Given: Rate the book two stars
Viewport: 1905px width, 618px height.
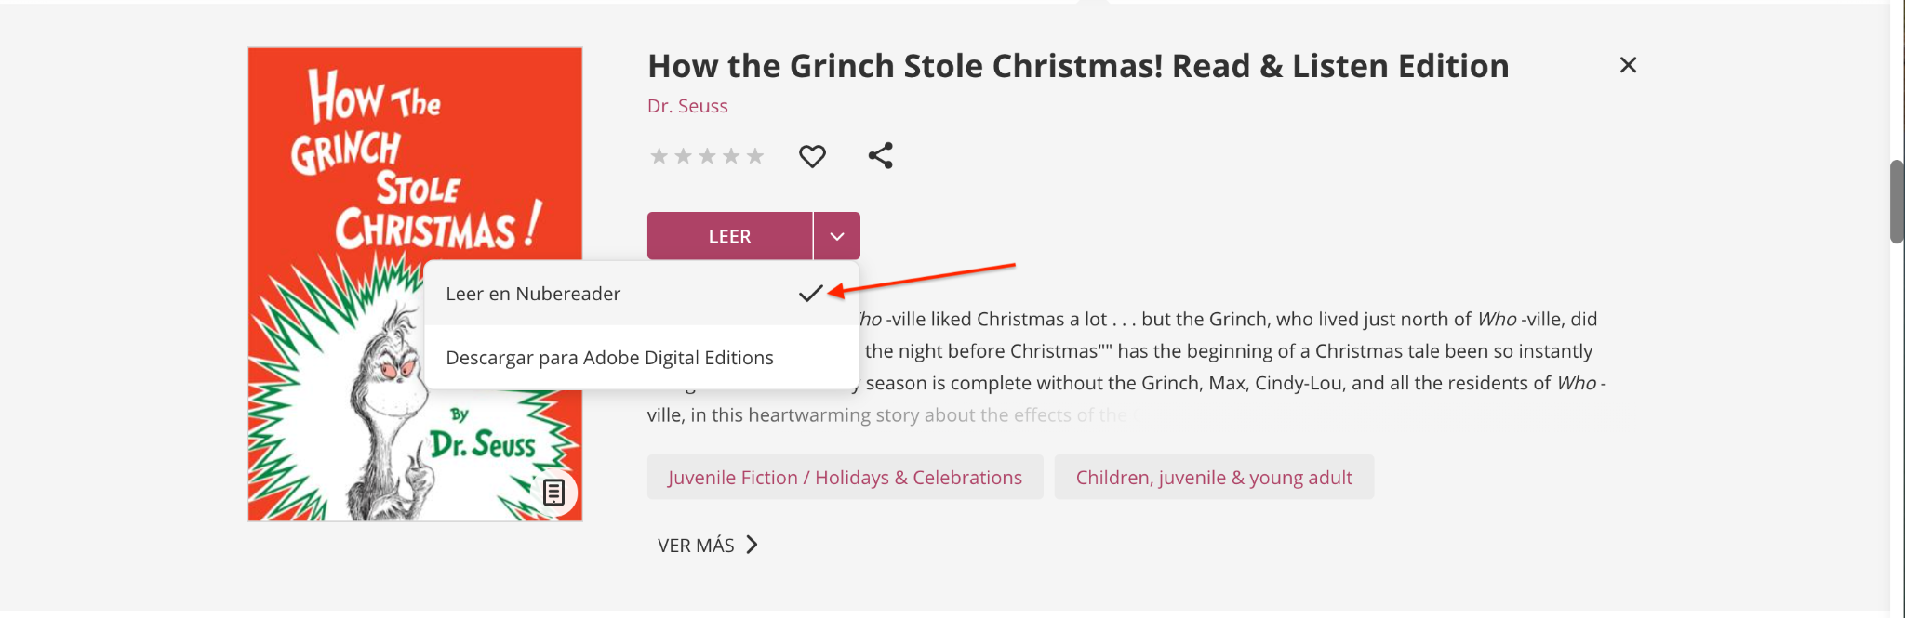Looking at the screenshot, I should [683, 156].
